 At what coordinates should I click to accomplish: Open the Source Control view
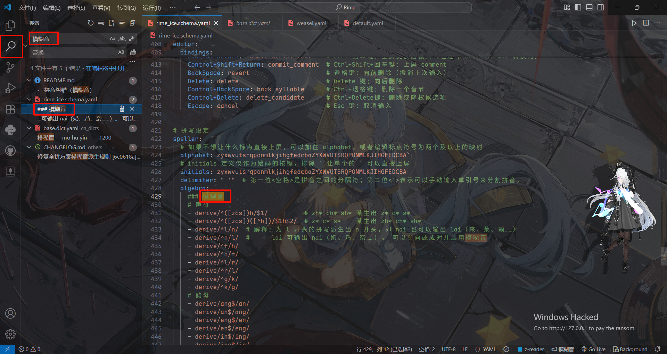(10, 67)
